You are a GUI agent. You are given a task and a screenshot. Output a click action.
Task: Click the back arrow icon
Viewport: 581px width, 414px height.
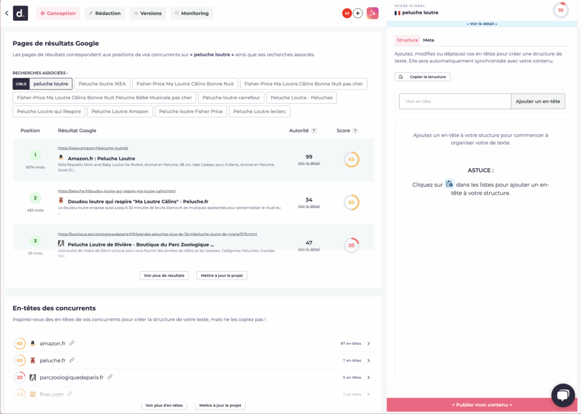click(7, 14)
